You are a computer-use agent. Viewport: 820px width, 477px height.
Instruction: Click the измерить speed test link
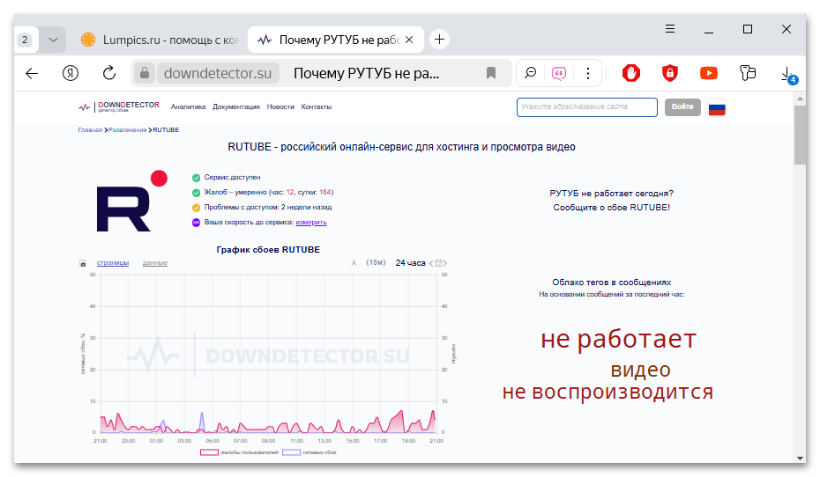311,223
